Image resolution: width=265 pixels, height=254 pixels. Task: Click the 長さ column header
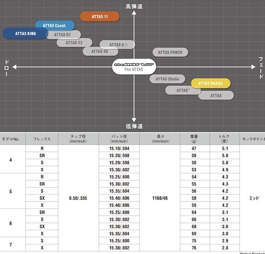(160, 139)
